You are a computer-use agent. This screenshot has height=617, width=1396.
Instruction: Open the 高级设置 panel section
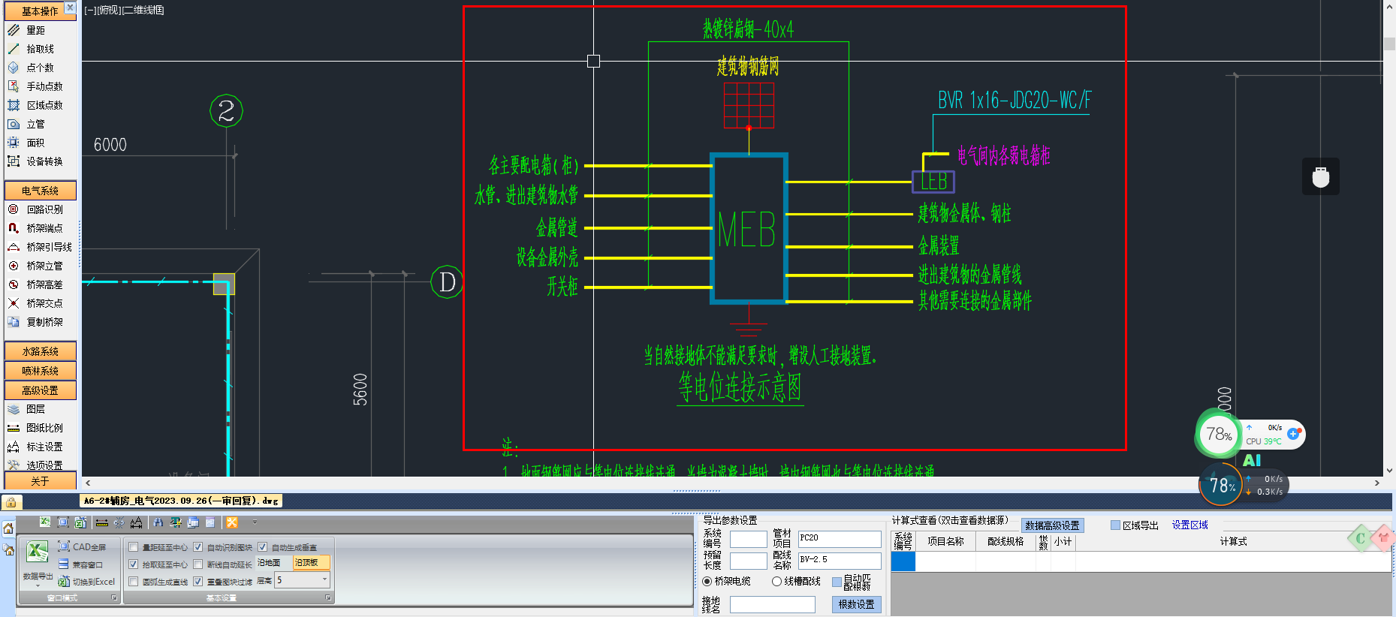click(x=41, y=390)
